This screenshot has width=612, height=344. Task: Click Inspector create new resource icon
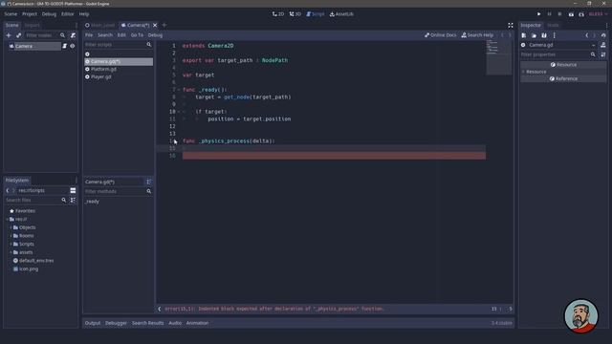[523, 35]
